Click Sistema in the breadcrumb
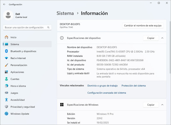This screenshot has width=171, height=125. click(x=65, y=13)
